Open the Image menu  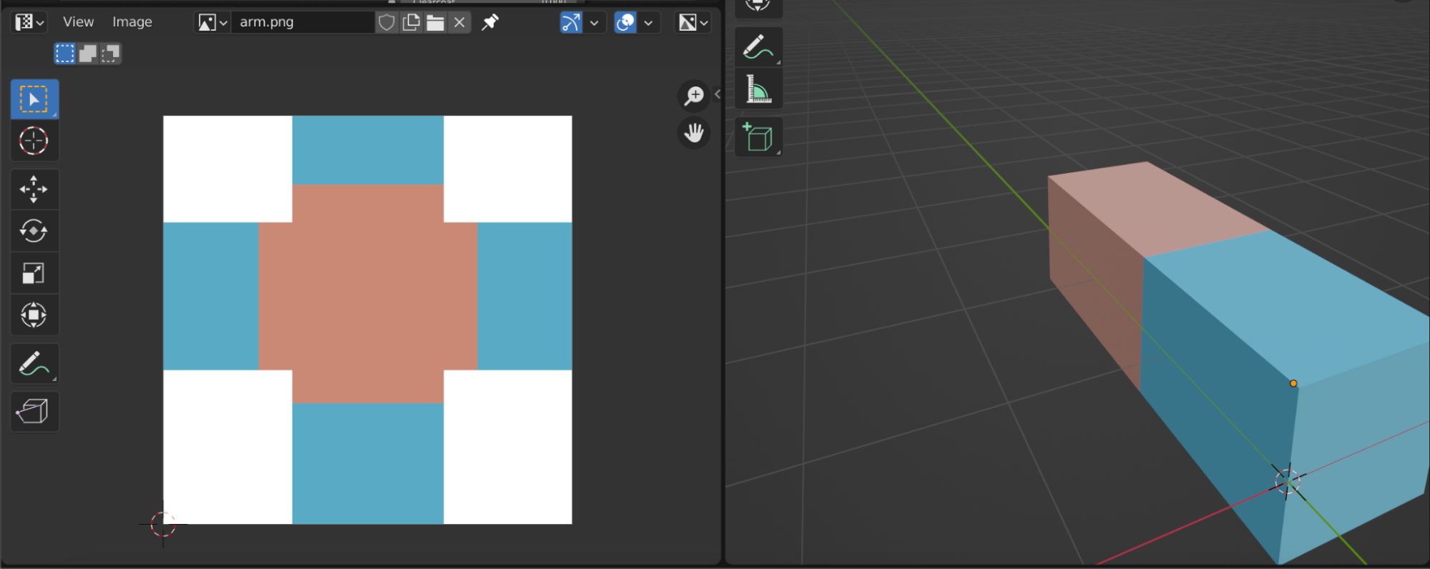tap(132, 22)
